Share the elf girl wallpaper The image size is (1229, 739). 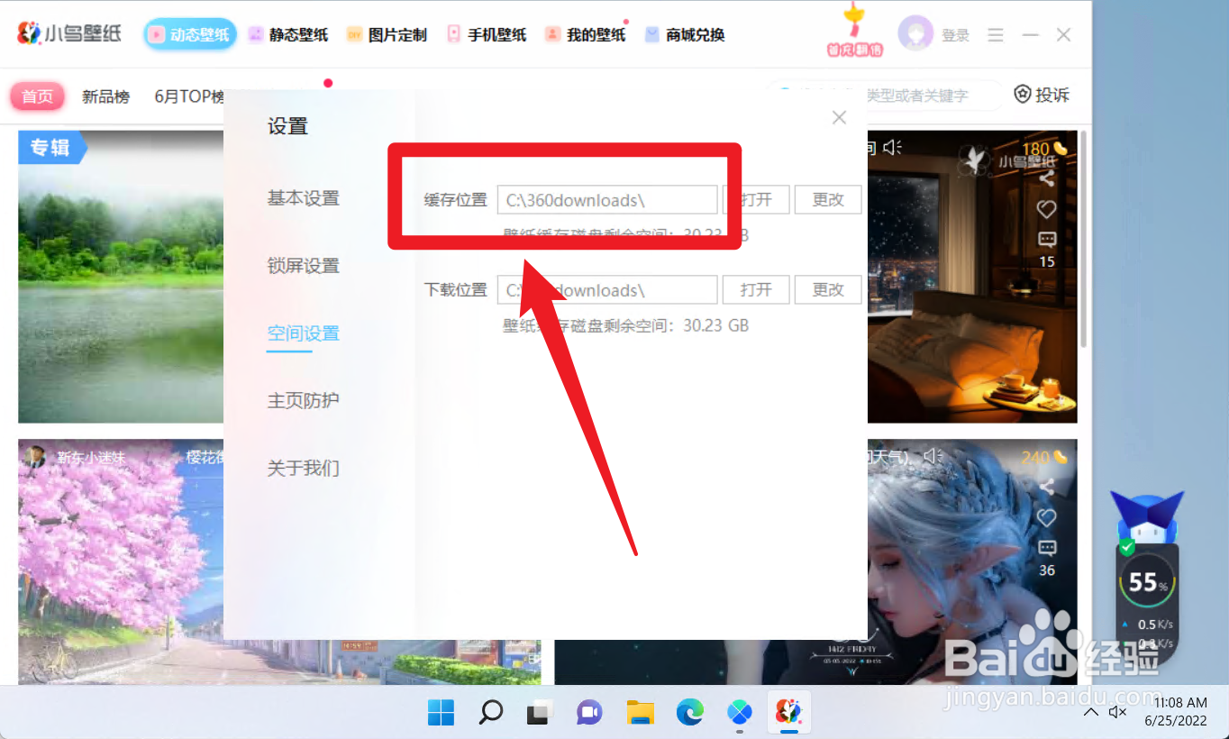coord(1046,488)
